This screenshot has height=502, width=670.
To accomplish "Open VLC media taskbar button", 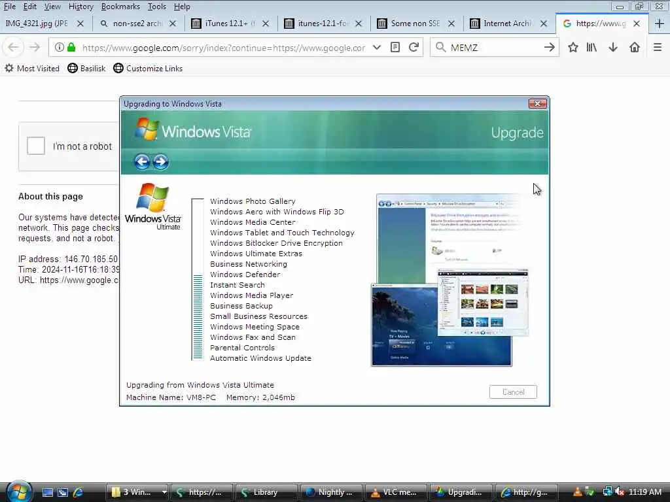I will (x=395, y=492).
